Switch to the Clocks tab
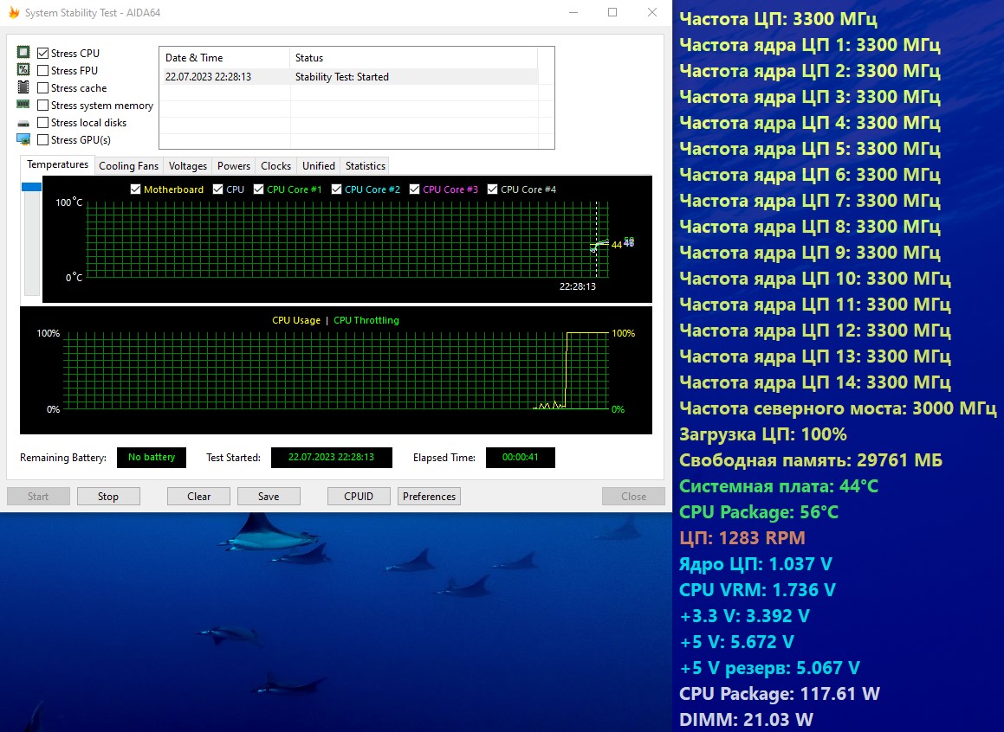Screen dimensions: 1004x732 coord(276,165)
